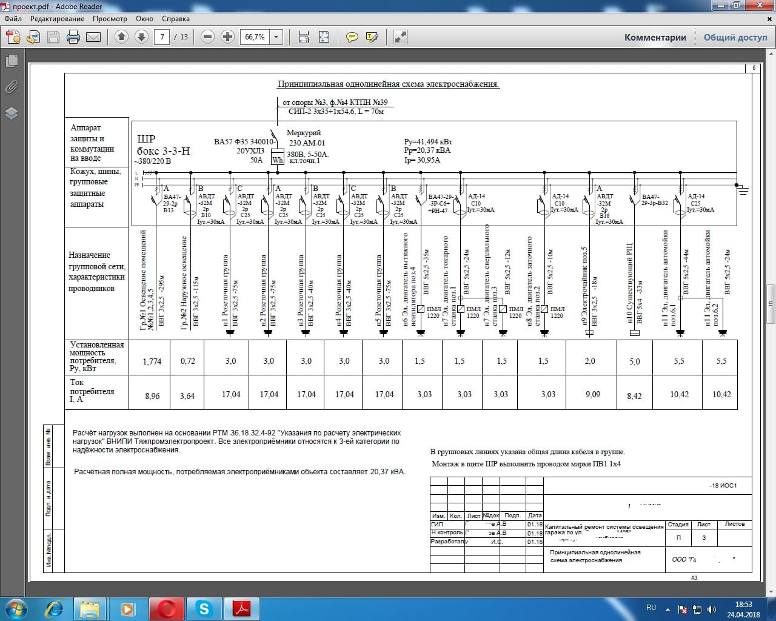Select the fit-to-width scrolling icon

pos(304,37)
